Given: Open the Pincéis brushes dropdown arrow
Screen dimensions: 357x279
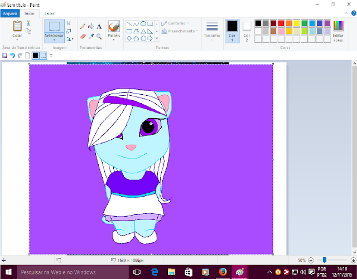Looking at the screenshot, I should coord(114,40).
